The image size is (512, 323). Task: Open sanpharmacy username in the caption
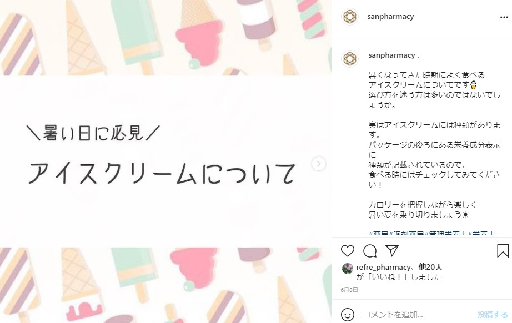(x=391, y=55)
